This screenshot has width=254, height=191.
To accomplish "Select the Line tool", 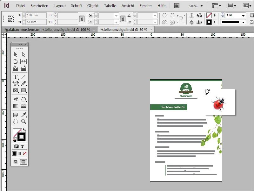I will coord(23,77).
